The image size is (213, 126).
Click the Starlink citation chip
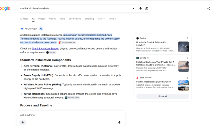(x=51, y=53)
